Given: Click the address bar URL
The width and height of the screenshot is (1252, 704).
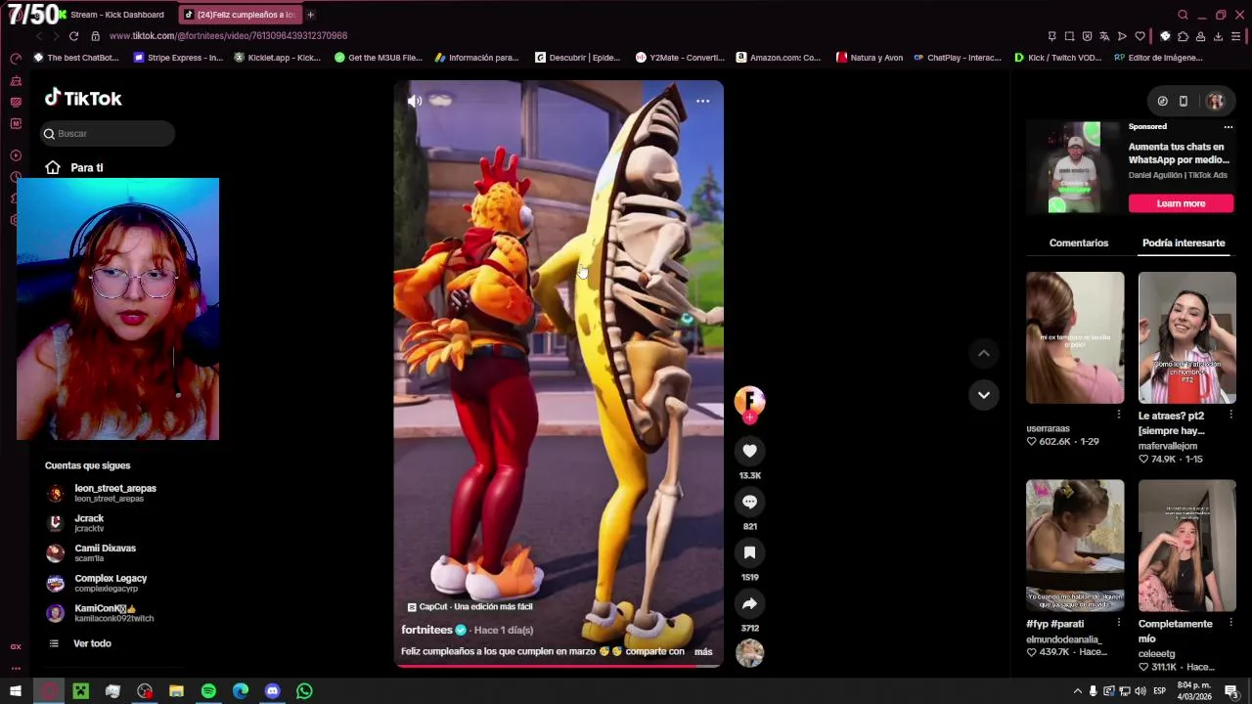Looking at the screenshot, I should click(x=228, y=36).
